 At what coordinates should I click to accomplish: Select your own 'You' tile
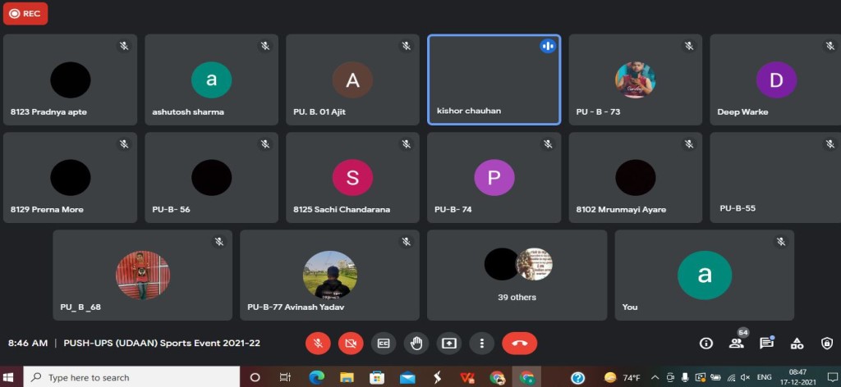[704, 275]
